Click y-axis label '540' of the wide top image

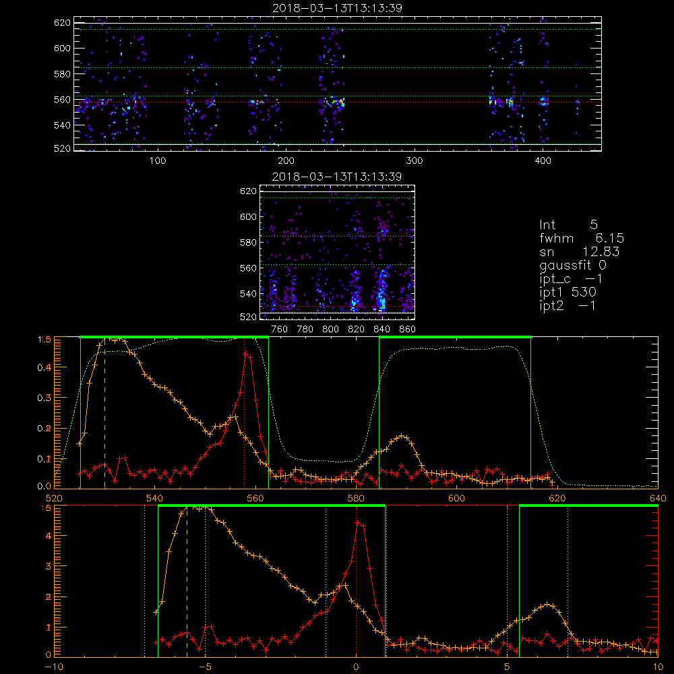pyautogui.click(x=62, y=125)
